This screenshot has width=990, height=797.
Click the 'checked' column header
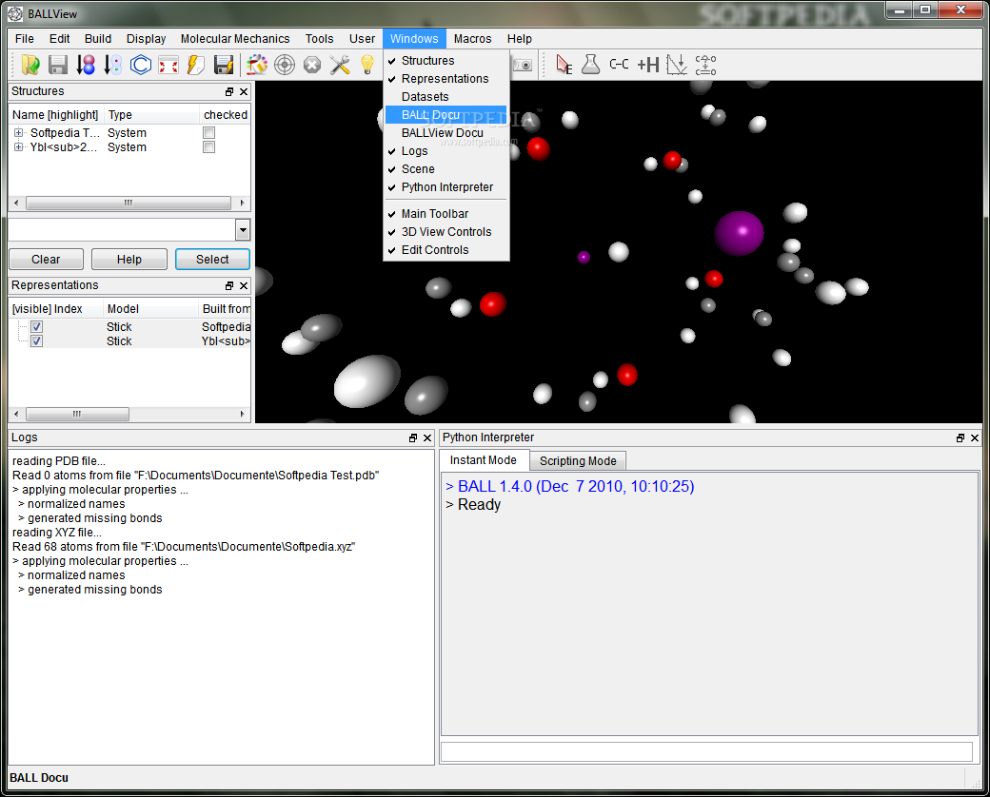pyautogui.click(x=226, y=115)
